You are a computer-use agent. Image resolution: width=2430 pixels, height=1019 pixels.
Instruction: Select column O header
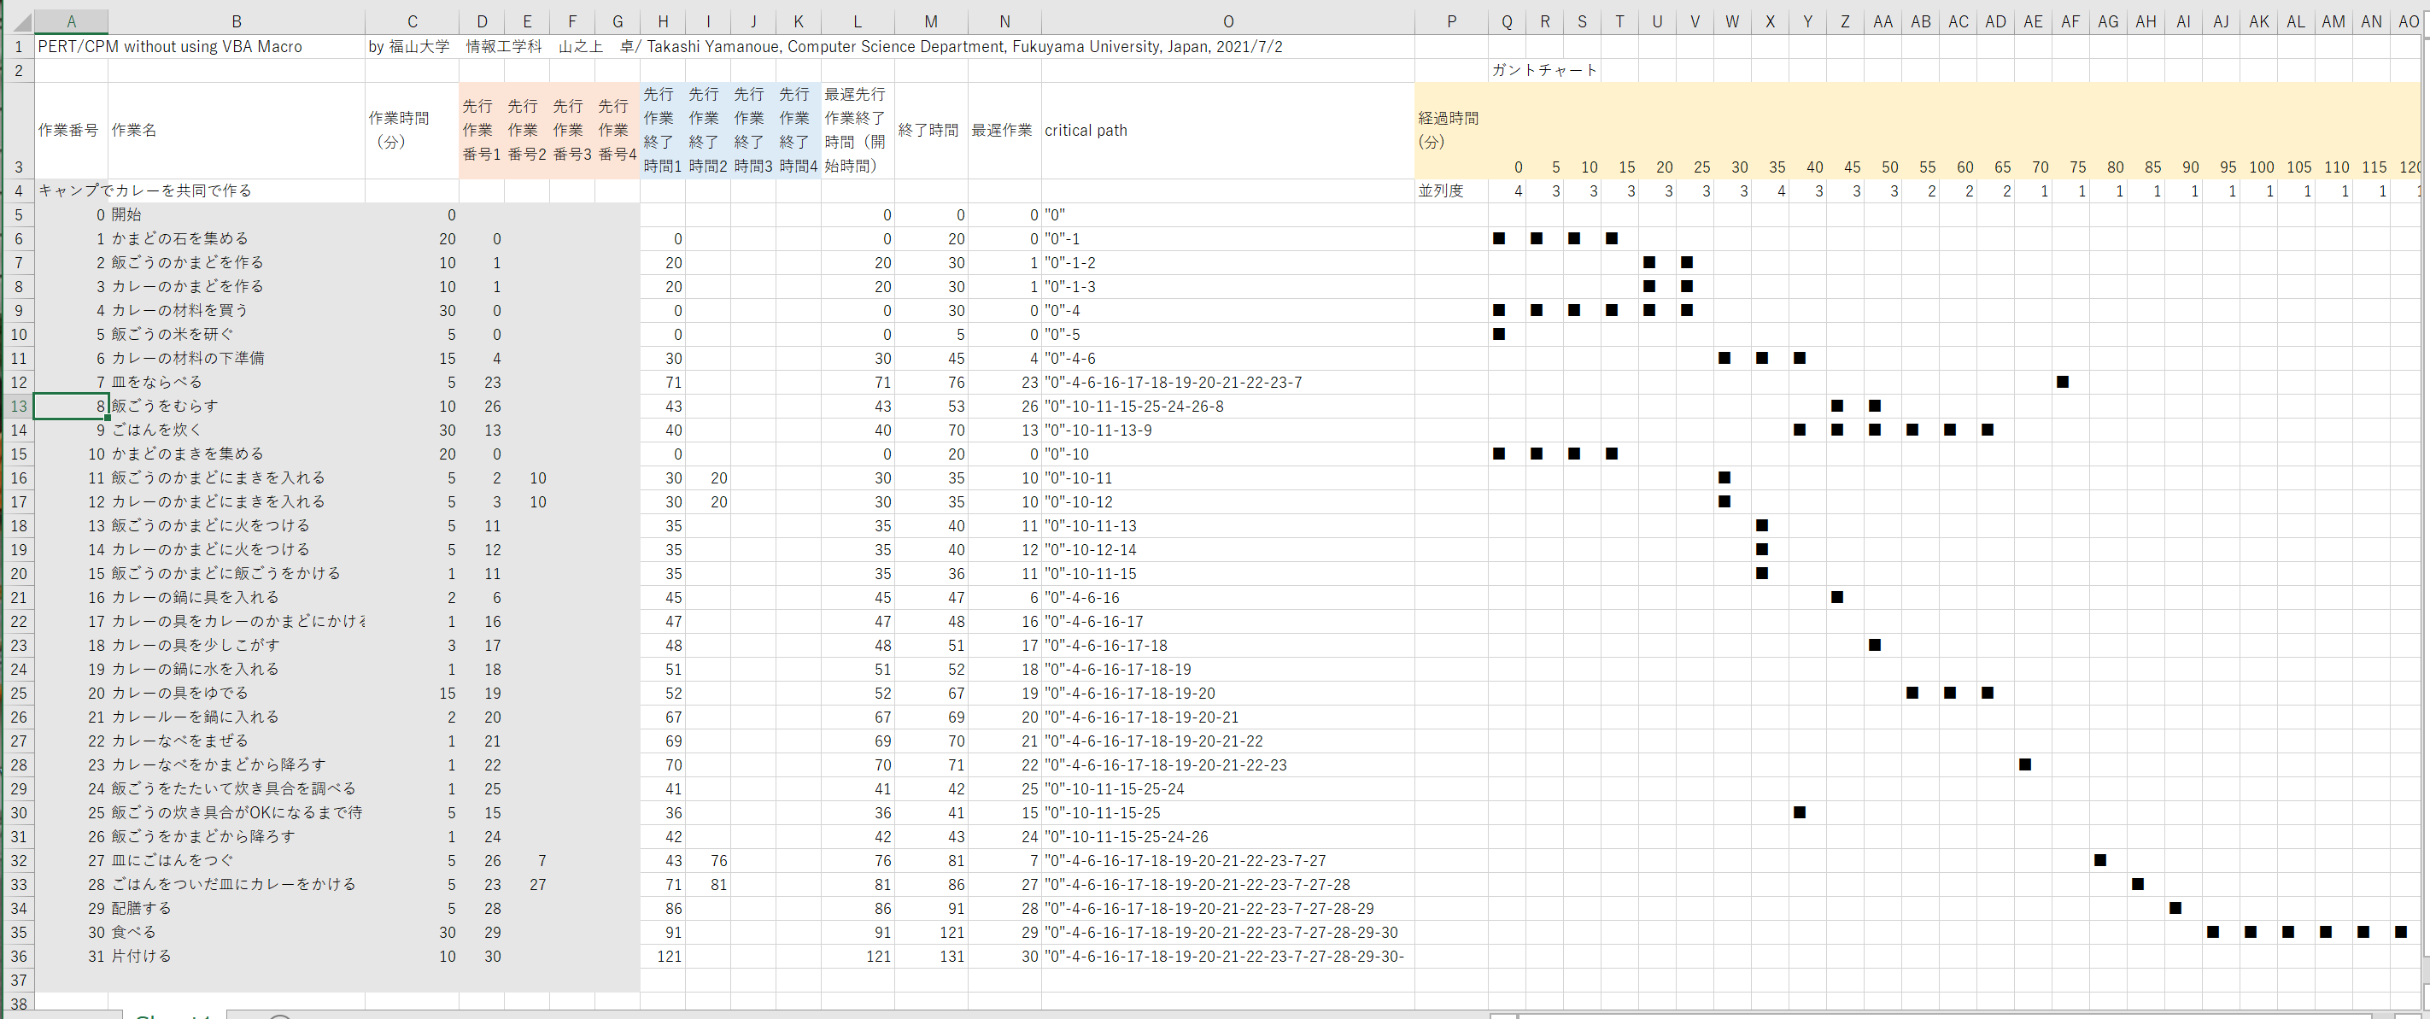1227,20
